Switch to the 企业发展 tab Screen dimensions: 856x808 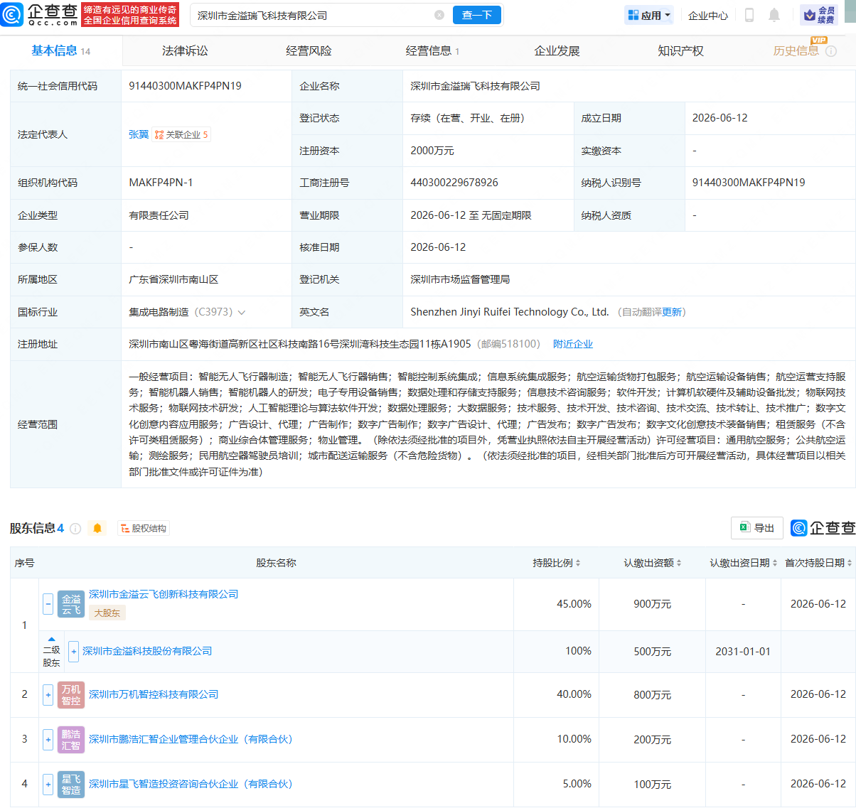(x=557, y=50)
